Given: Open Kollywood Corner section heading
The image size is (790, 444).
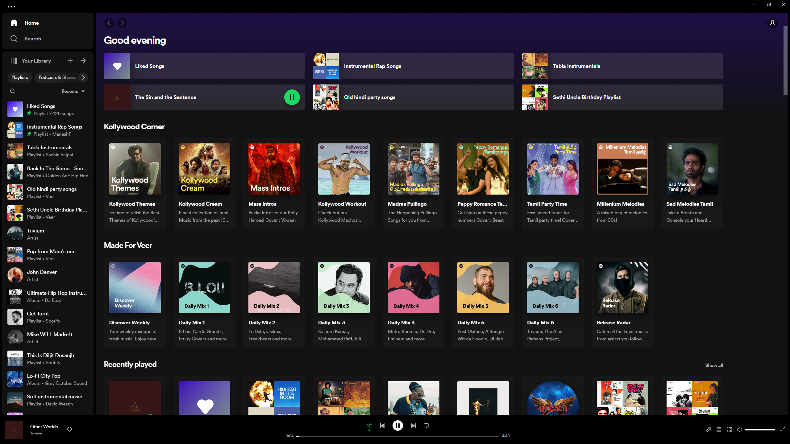Looking at the screenshot, I should click(134, 127).
